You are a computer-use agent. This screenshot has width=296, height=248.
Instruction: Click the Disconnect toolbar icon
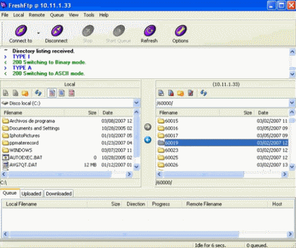57,30
